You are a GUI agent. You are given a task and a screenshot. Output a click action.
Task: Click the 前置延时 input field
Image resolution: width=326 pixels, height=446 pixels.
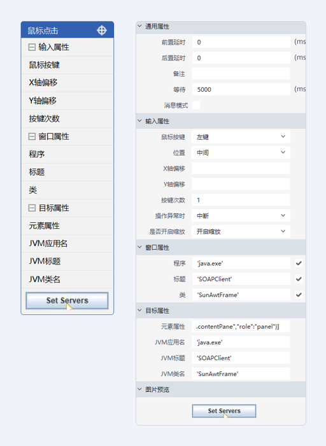(241, 42)
